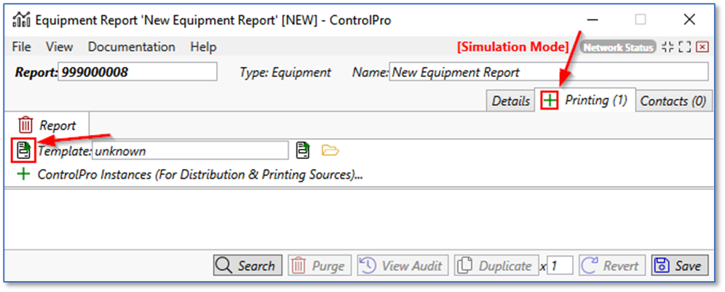
Task: Open the yellow folder browse icon
Action: (x=330, y=151)
